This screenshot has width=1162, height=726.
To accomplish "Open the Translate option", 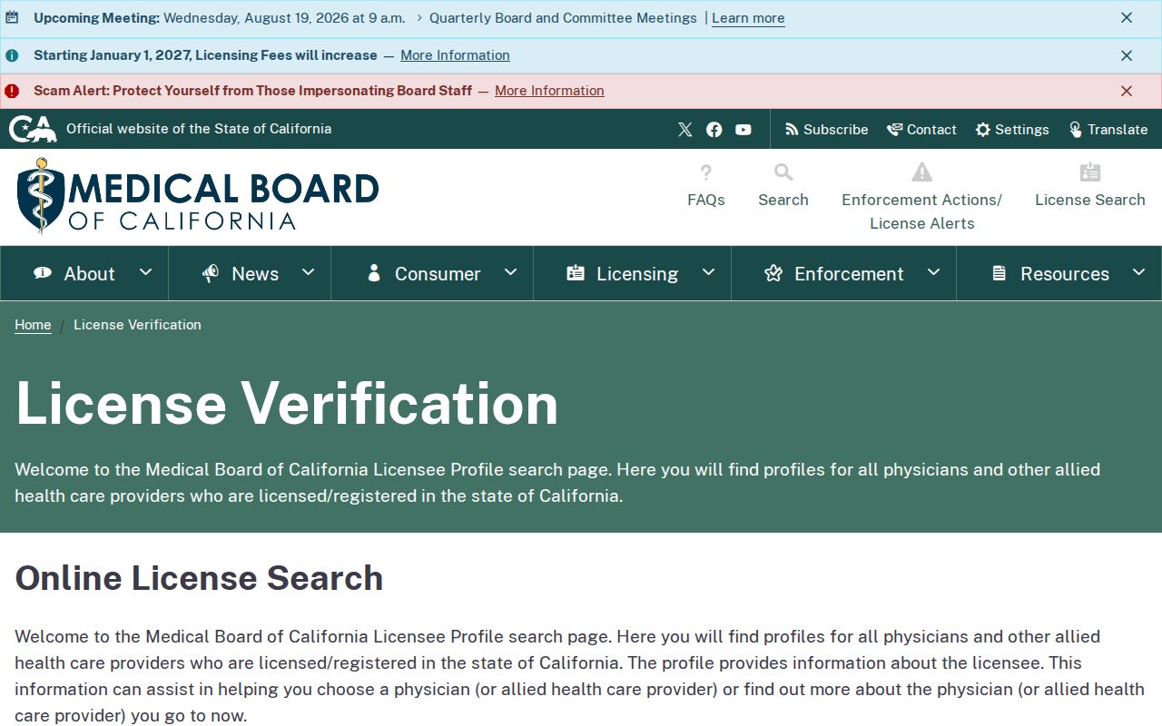I will (1108, 130).
